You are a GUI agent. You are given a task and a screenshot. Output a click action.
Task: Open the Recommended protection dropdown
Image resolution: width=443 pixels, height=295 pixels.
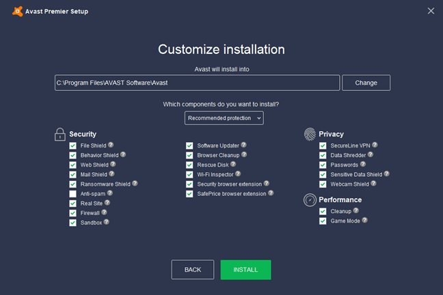[x=224, y=118]
